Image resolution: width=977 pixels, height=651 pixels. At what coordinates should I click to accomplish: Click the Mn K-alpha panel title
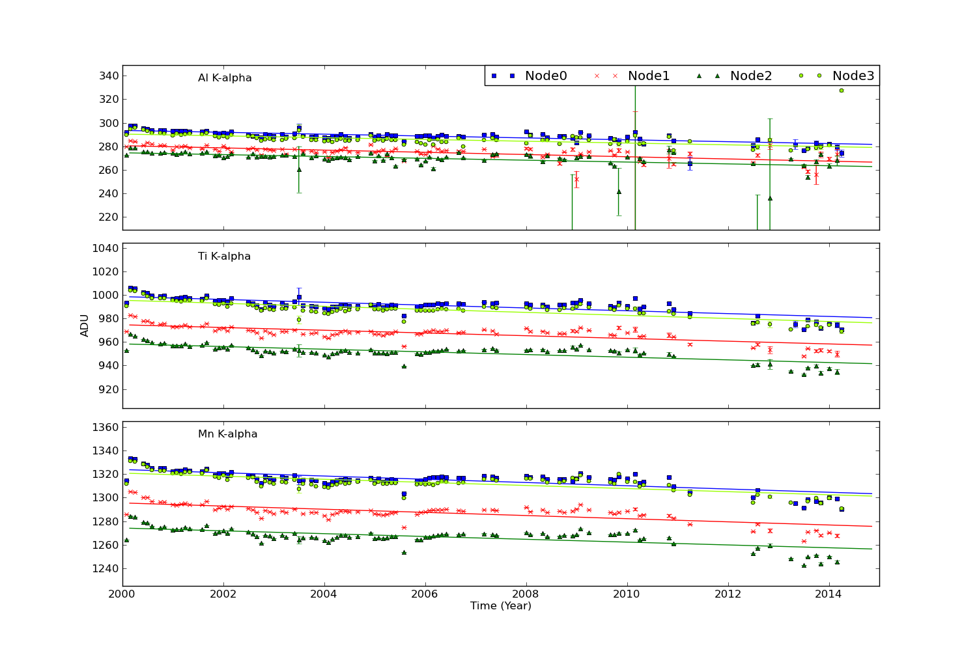coord(227,434)
